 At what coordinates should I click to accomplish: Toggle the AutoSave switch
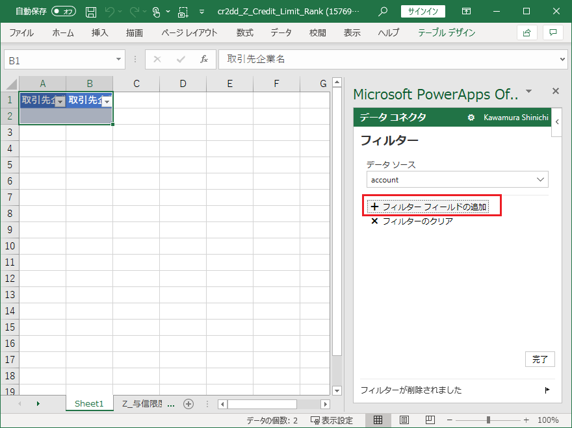pyautogui.click(x=64, y=11)
